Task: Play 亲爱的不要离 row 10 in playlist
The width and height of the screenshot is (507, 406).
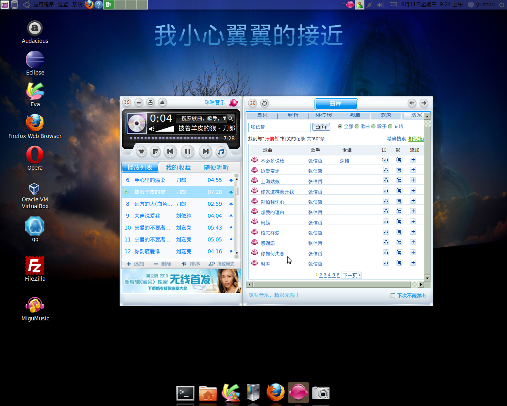Action: [178, 228]
